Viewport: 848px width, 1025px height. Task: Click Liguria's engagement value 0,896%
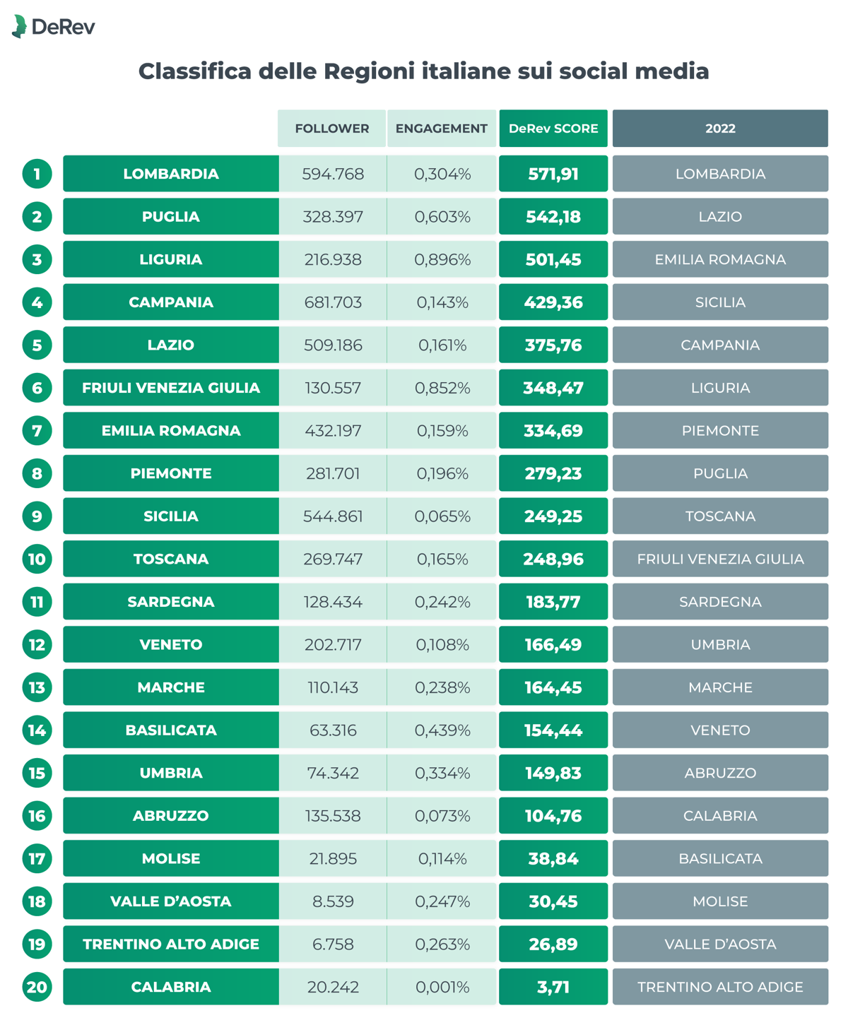point(442,259)
